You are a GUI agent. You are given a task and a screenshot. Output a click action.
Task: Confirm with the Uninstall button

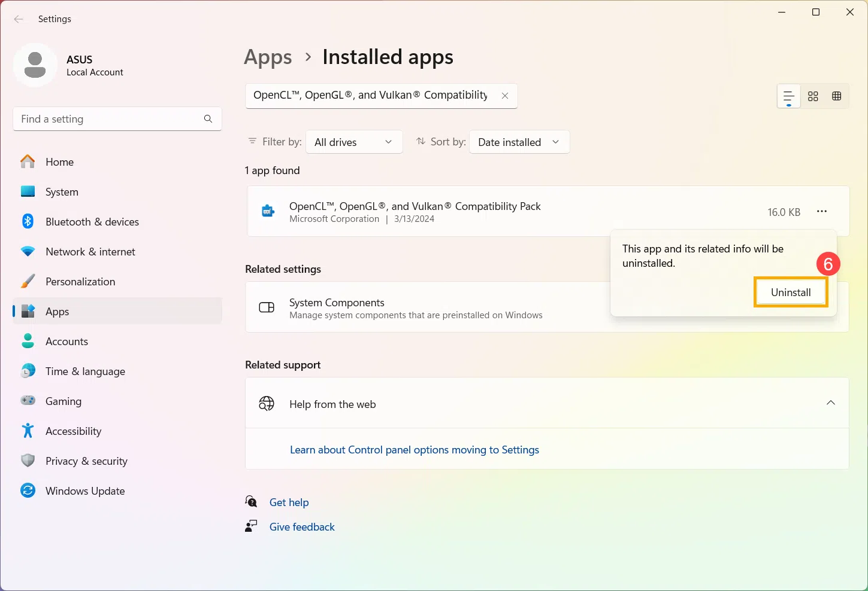coord(791,293)
